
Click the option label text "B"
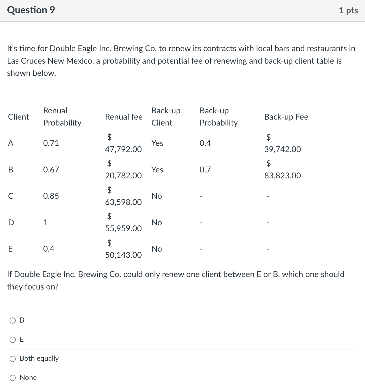pyautogui.click(x=21, y=320)
